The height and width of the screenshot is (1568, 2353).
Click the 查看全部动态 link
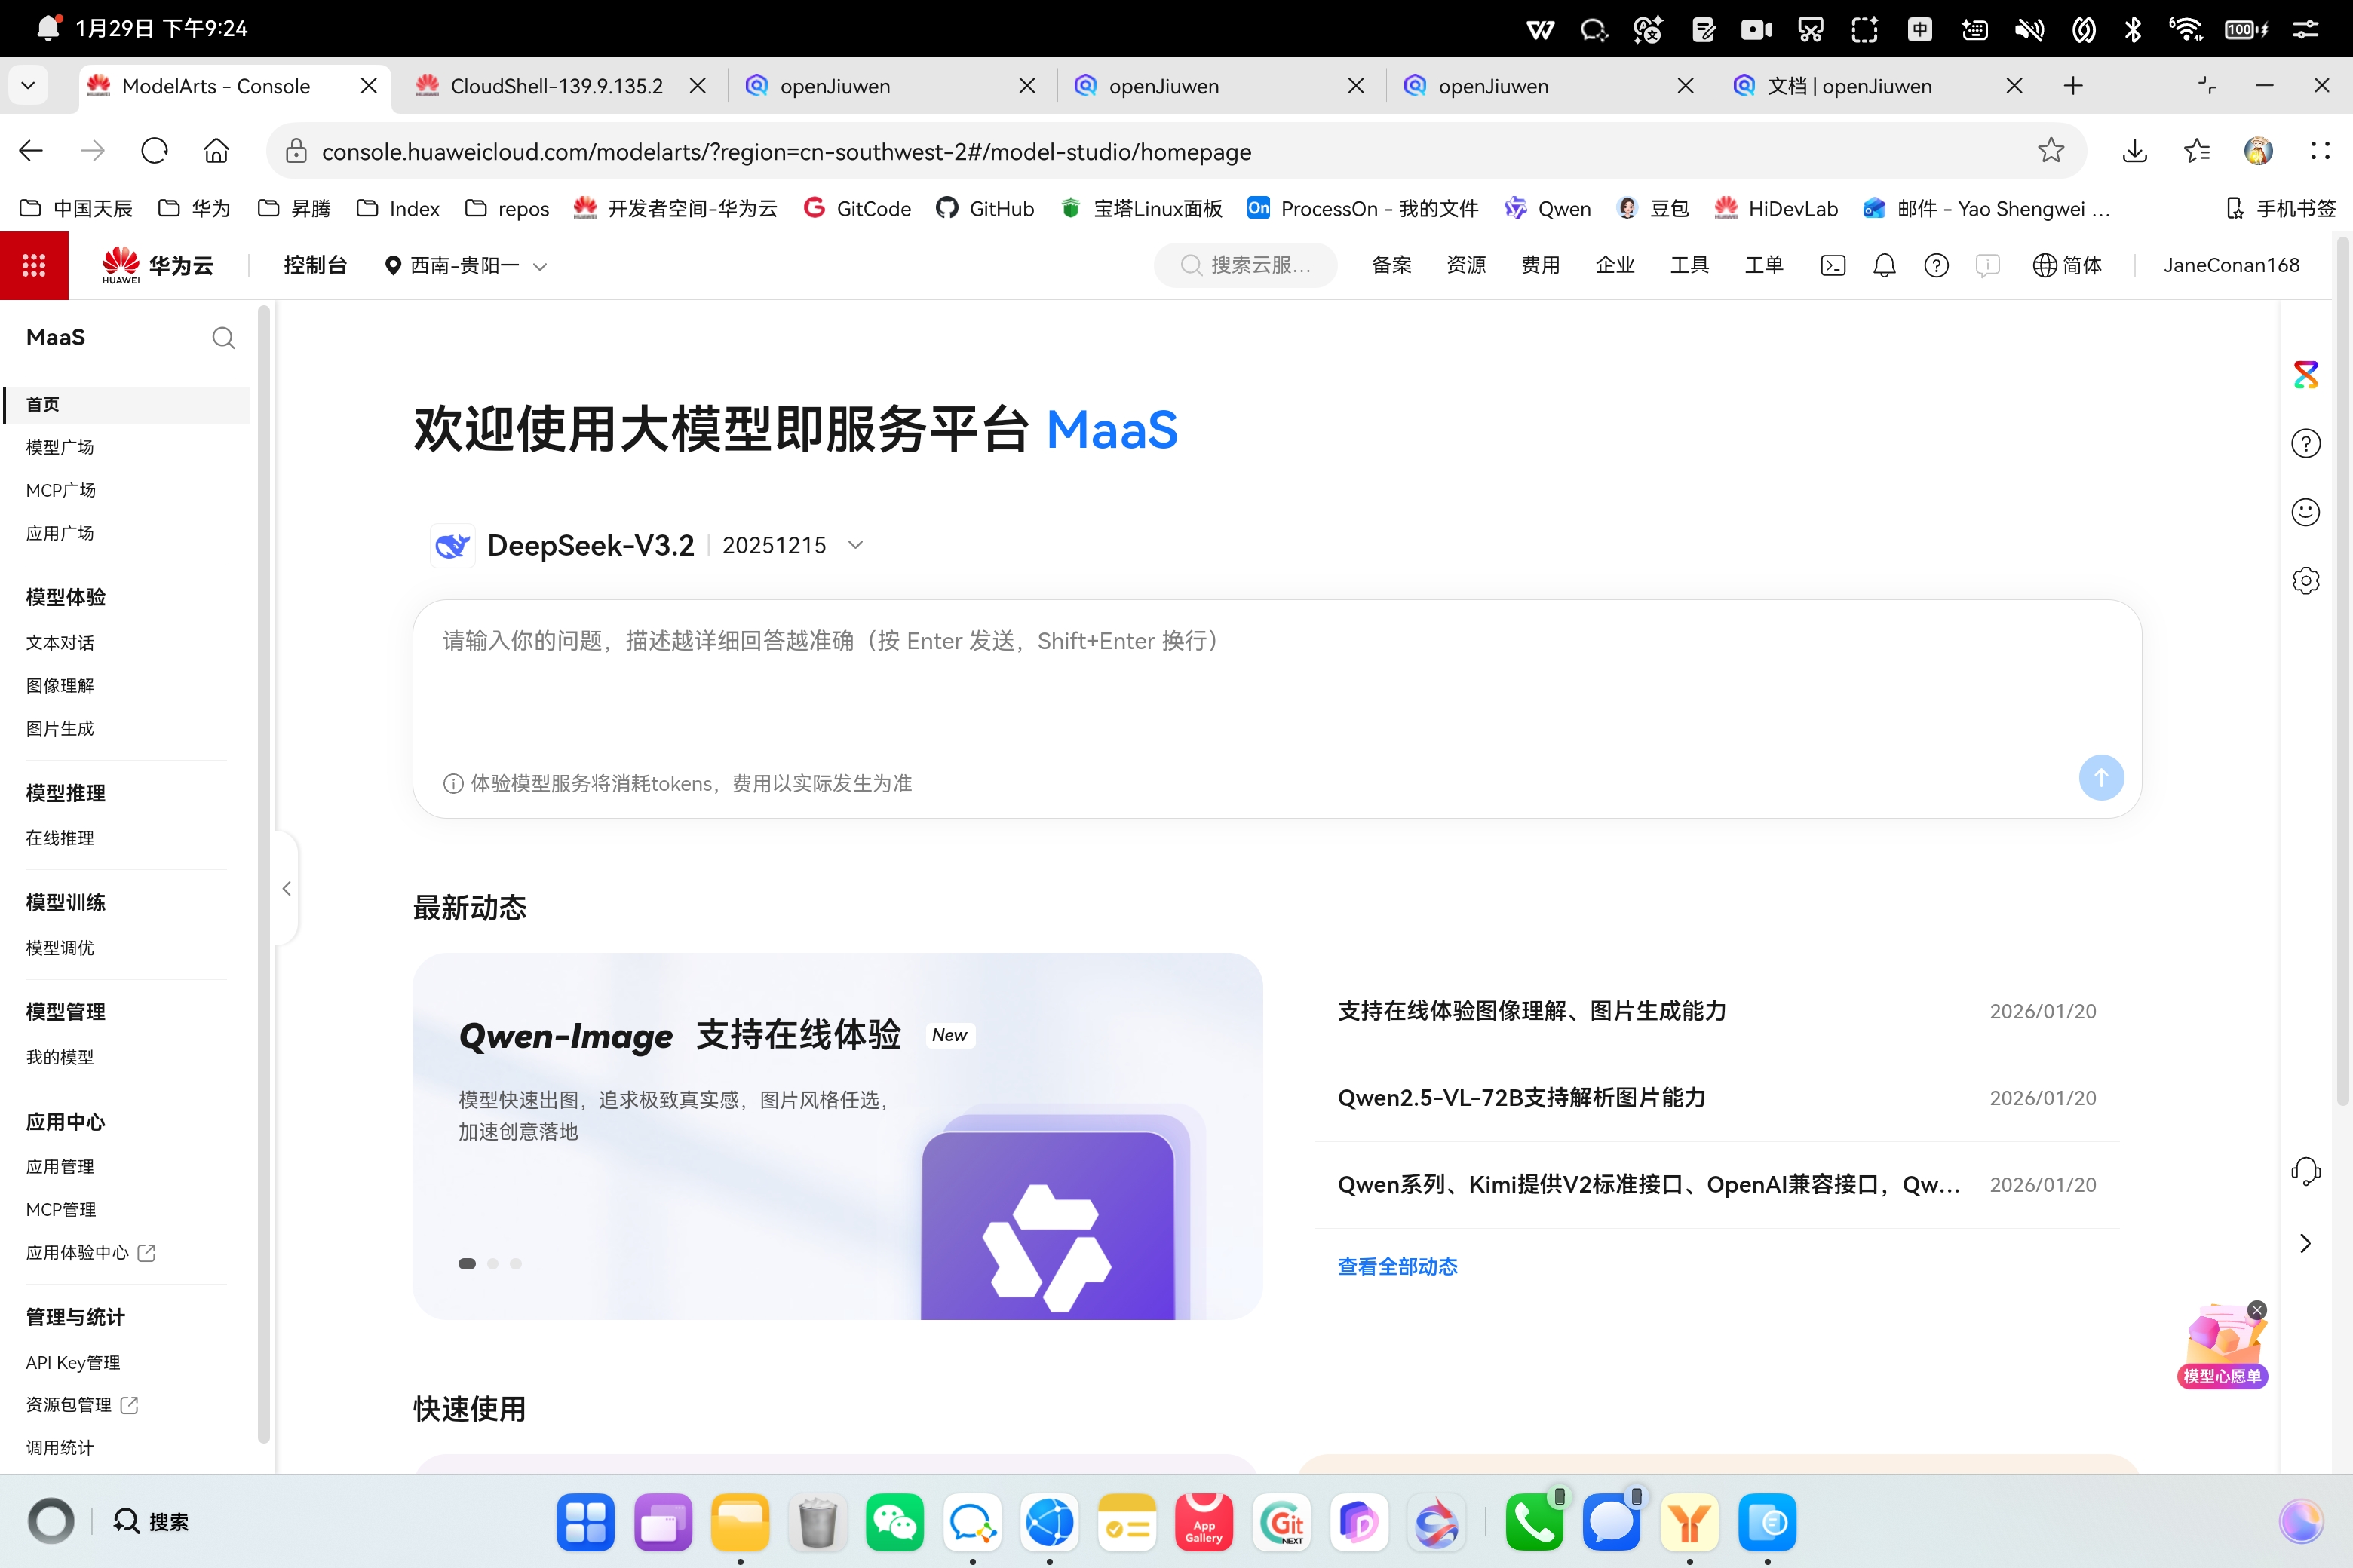pyautogui.click(x=1397, y=1266)
